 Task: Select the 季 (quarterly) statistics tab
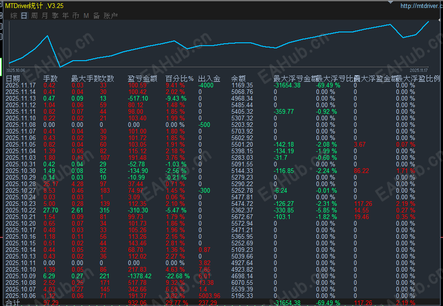click(x=55, y=16)
